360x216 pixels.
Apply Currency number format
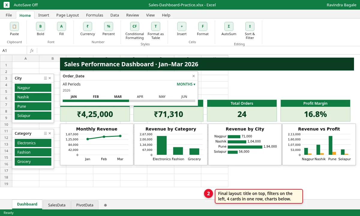coord(88,26)
